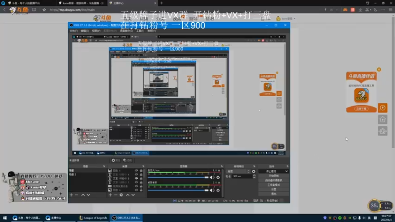This screenshot has width=395, height=222.
Task: Toggle lock on 视频采集设备 source
Action: (141, 186)
